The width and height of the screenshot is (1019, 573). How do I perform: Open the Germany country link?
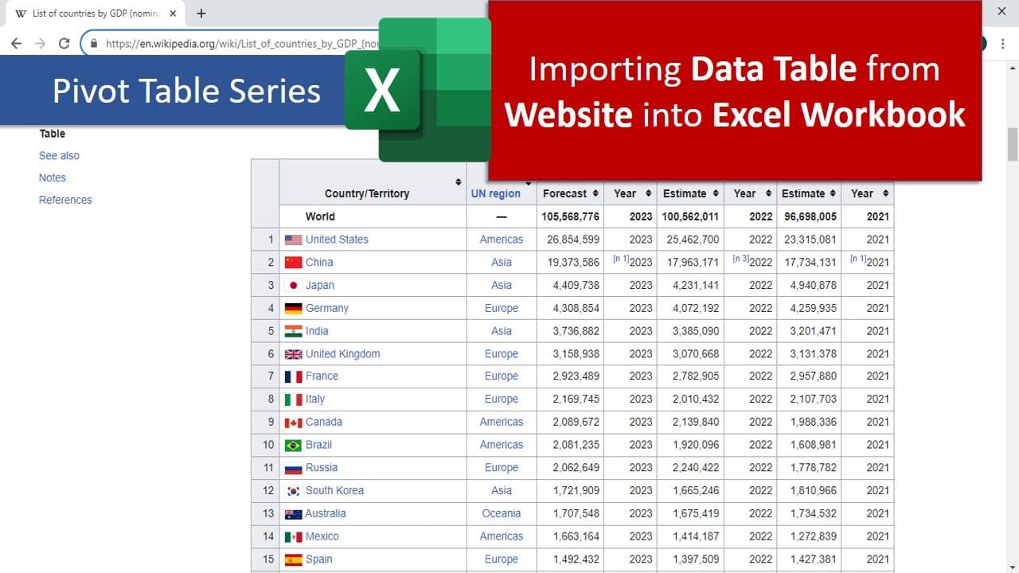(327, 308)
